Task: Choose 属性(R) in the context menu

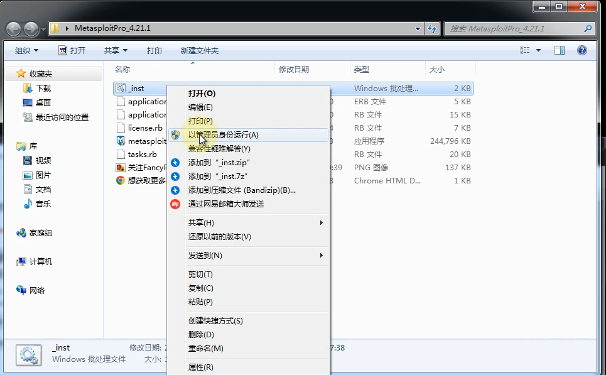Action: (249, 367)
